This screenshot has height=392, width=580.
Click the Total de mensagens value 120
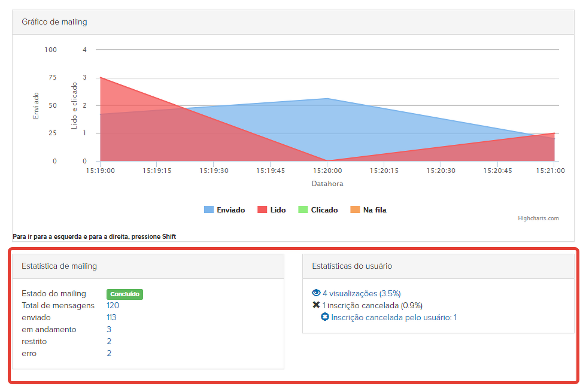pos(113,305)
